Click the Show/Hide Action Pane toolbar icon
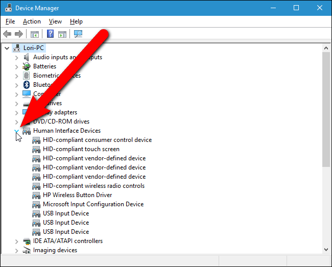The image size is (332, 267). pos(62,34)
